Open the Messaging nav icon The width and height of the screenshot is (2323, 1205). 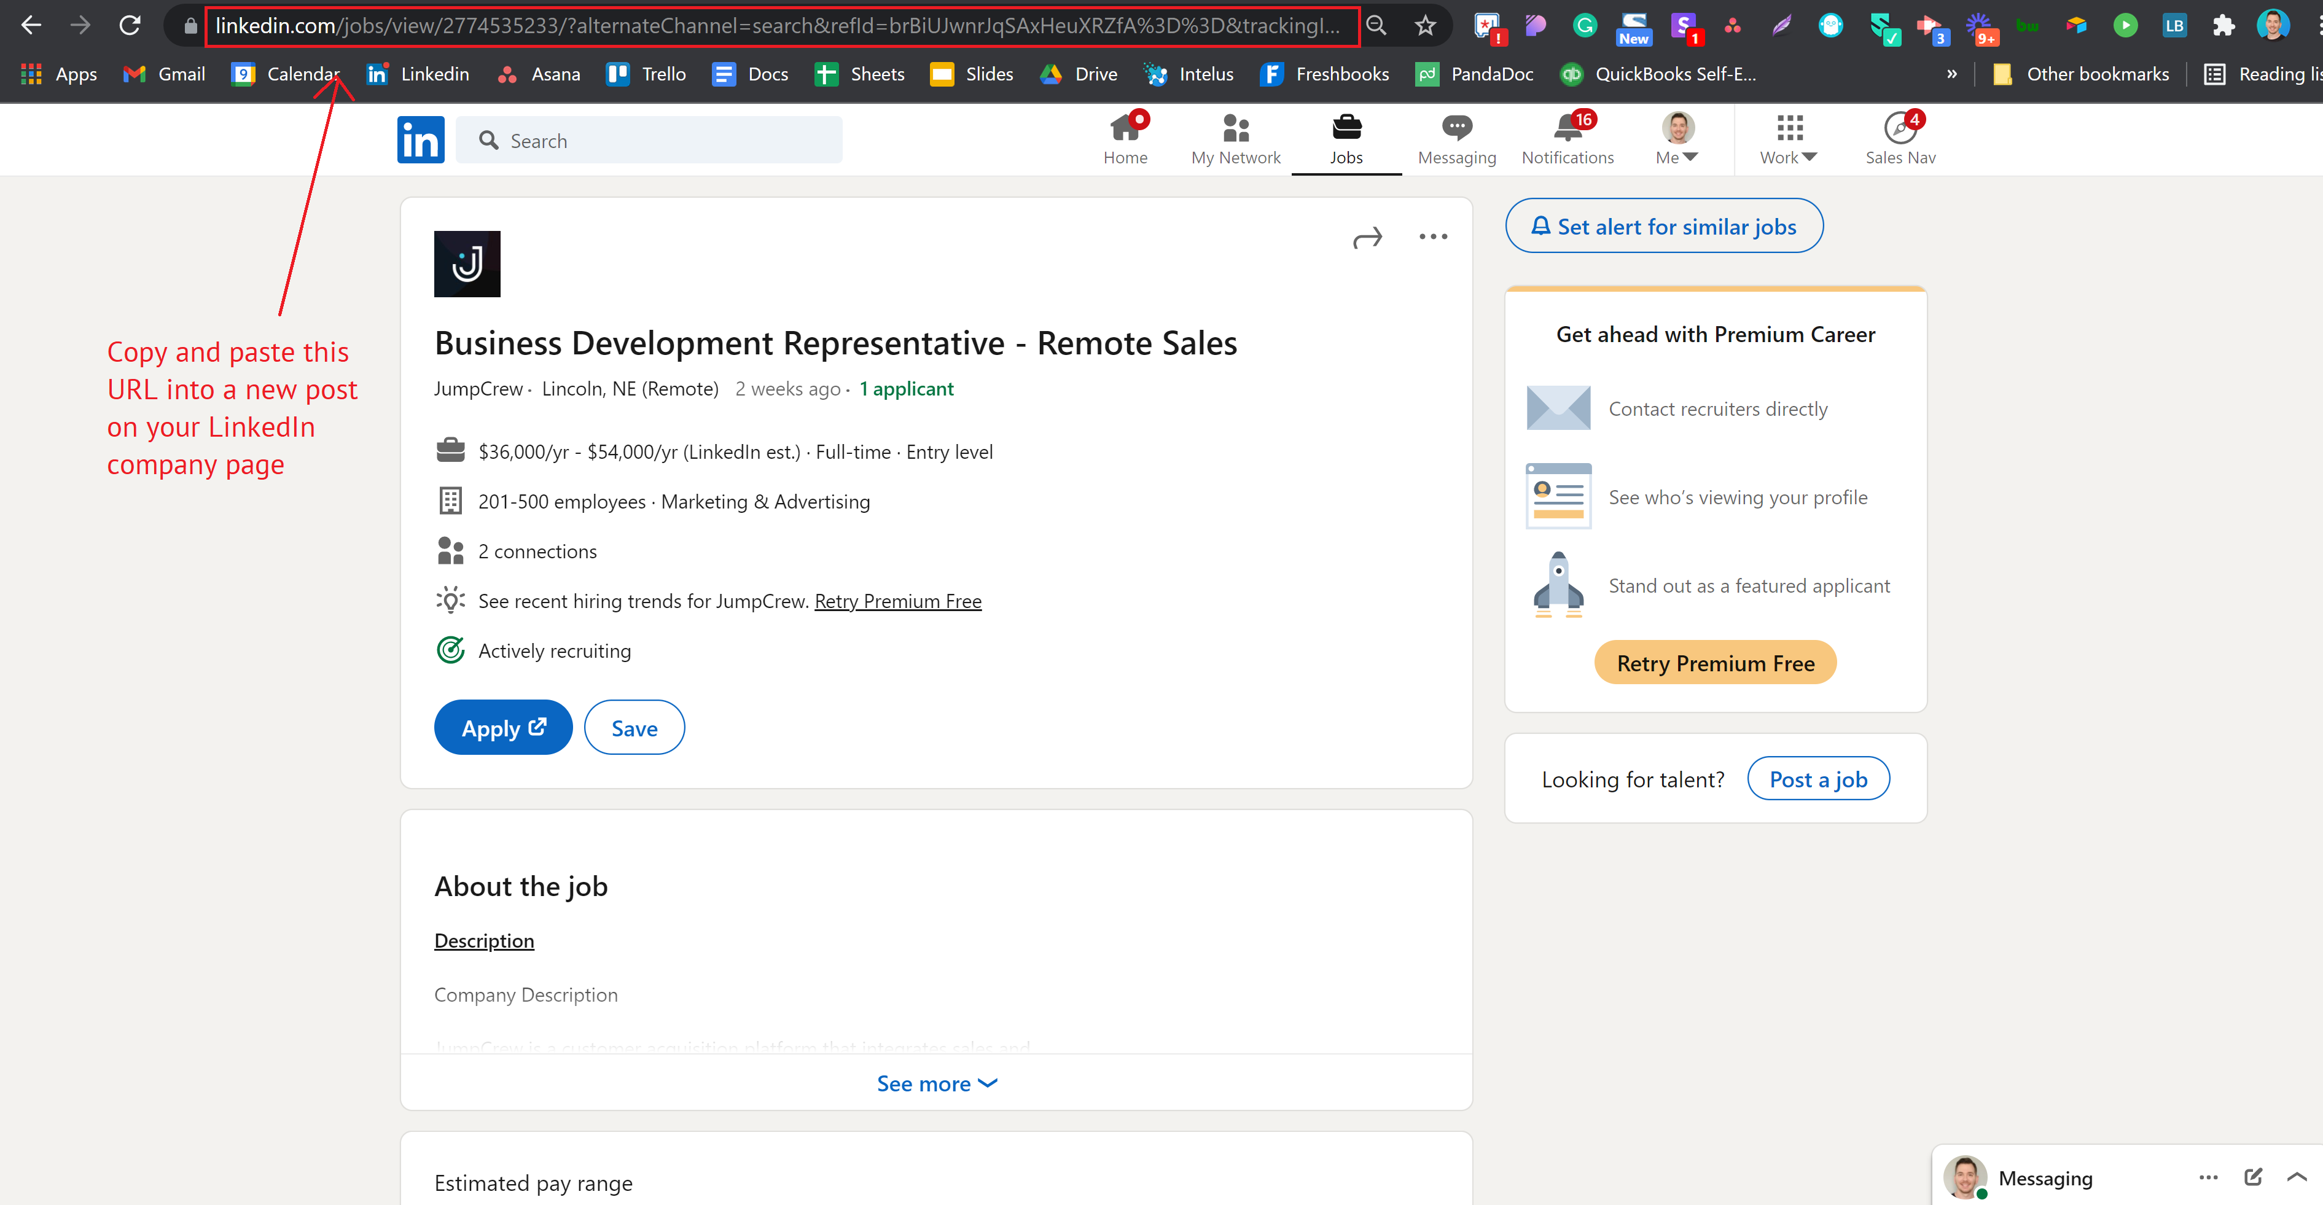[1456, 140]
